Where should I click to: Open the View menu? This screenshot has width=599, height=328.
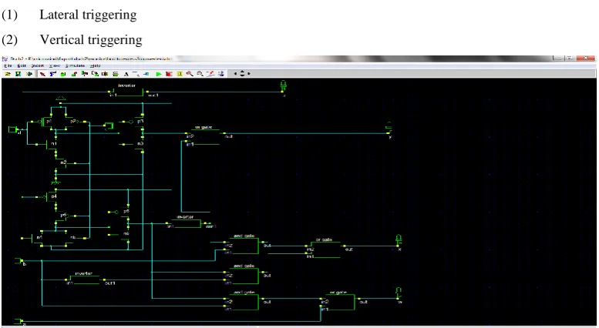coord(54,65)
